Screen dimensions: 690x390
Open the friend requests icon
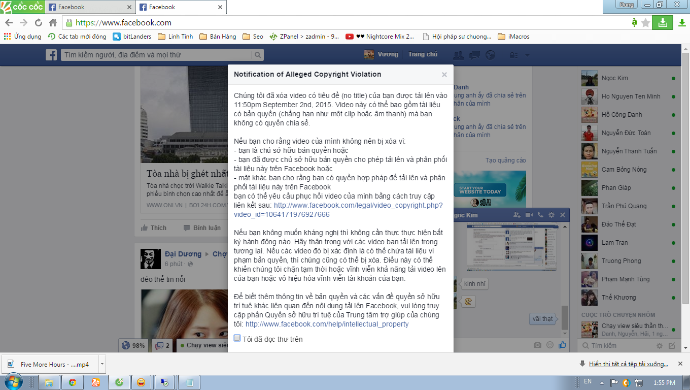[458, 55]
